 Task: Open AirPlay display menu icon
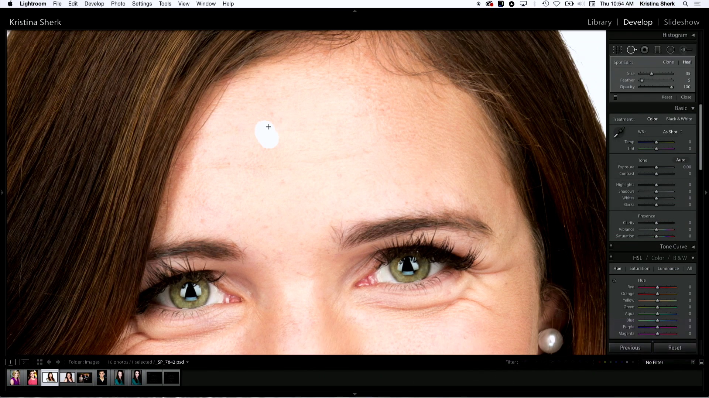click(x=523, y=4)
